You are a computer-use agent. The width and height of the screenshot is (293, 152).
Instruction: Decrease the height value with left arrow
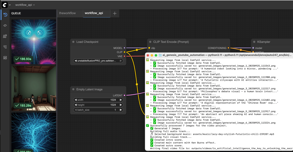click(x=75, y=105)
